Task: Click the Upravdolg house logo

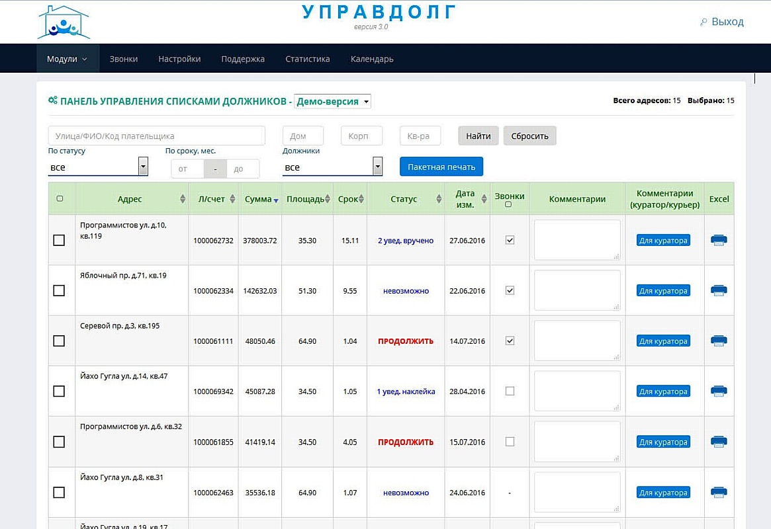Action: click(x=64, y=23)
